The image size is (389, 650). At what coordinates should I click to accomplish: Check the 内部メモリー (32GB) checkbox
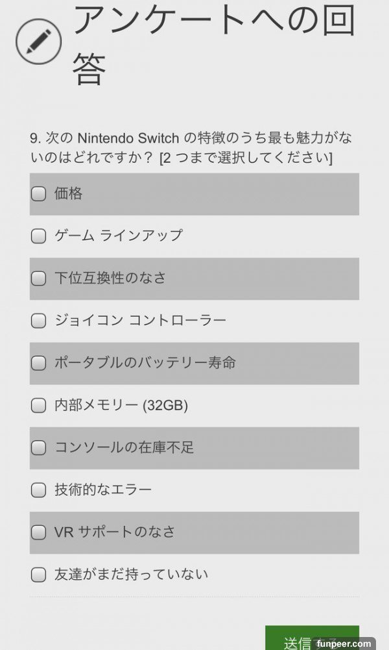click(39, 405)
